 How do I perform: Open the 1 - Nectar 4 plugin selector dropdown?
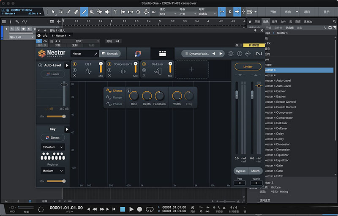tap(61, 36)
